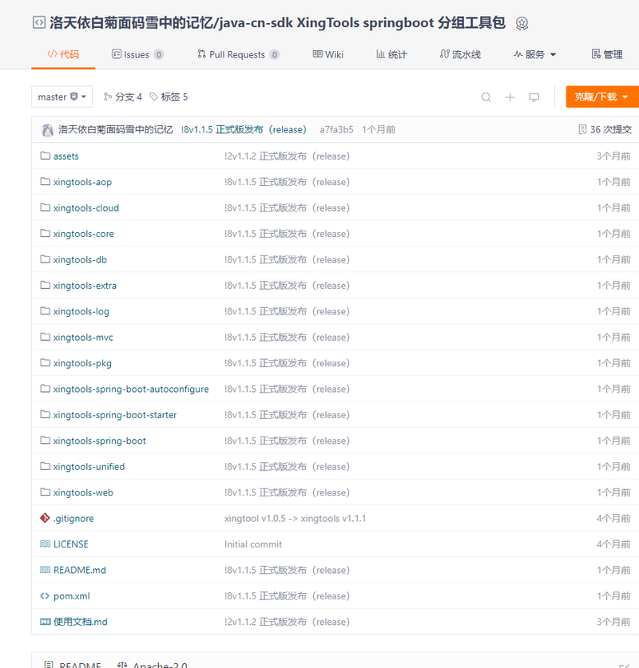The height and width of the screenshot is (668, 639).
Task: Click the Issues tab list icon
Action: 117,53
